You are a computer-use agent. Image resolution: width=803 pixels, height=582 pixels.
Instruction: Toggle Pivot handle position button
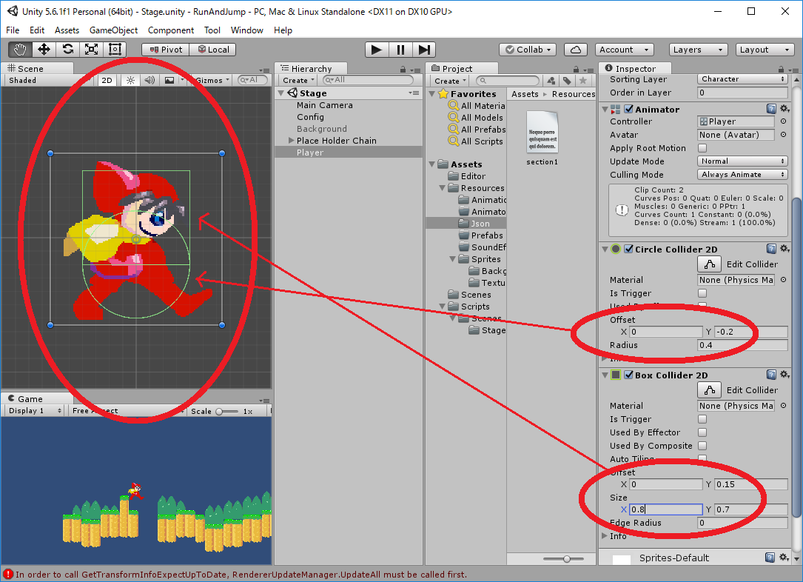click(166, 50)
